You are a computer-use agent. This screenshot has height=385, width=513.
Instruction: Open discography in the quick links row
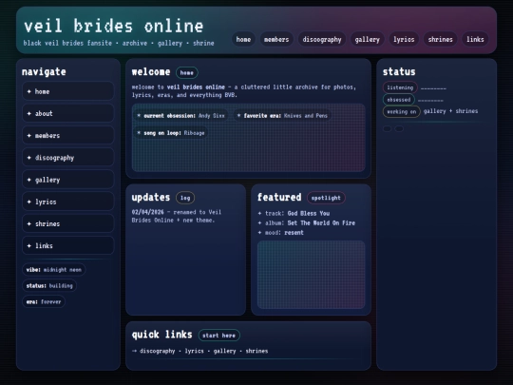coord(158,351)
